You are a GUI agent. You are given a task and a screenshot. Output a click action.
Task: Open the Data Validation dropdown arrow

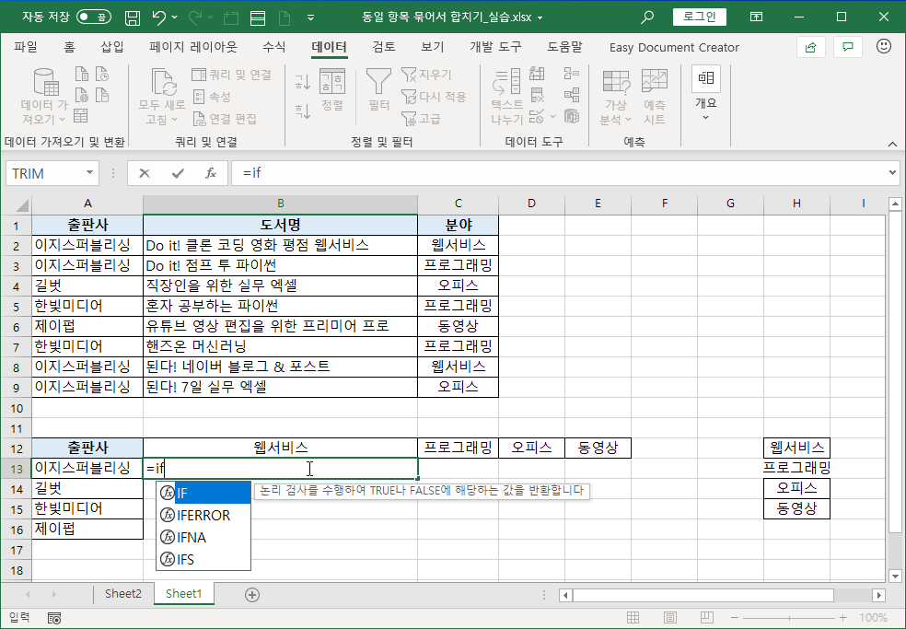click(553, 117)
